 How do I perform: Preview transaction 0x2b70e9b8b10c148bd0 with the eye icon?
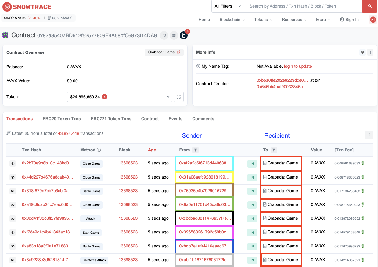13,164
